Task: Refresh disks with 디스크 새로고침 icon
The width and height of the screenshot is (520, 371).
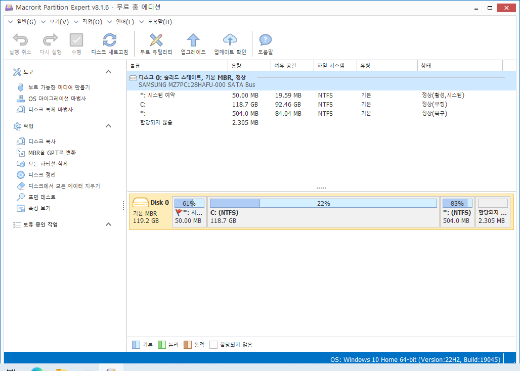Action: point(110,40)
